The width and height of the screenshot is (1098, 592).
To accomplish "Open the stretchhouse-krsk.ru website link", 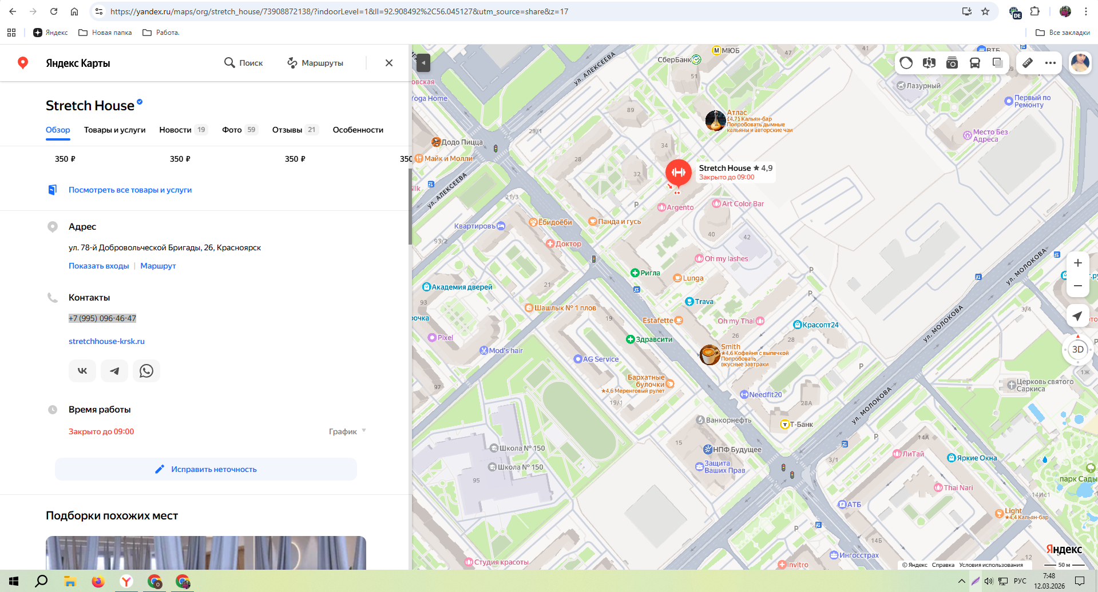I will click(x=106, y=341).
